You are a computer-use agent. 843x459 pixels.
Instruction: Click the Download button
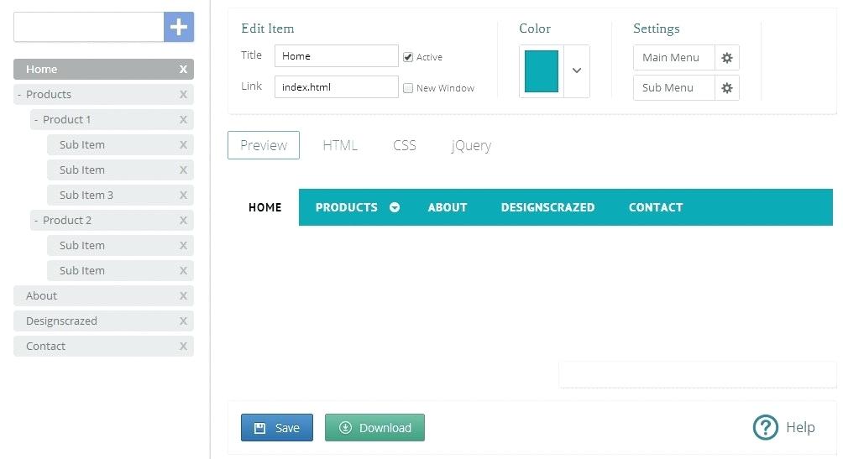(x=374, y=428)
